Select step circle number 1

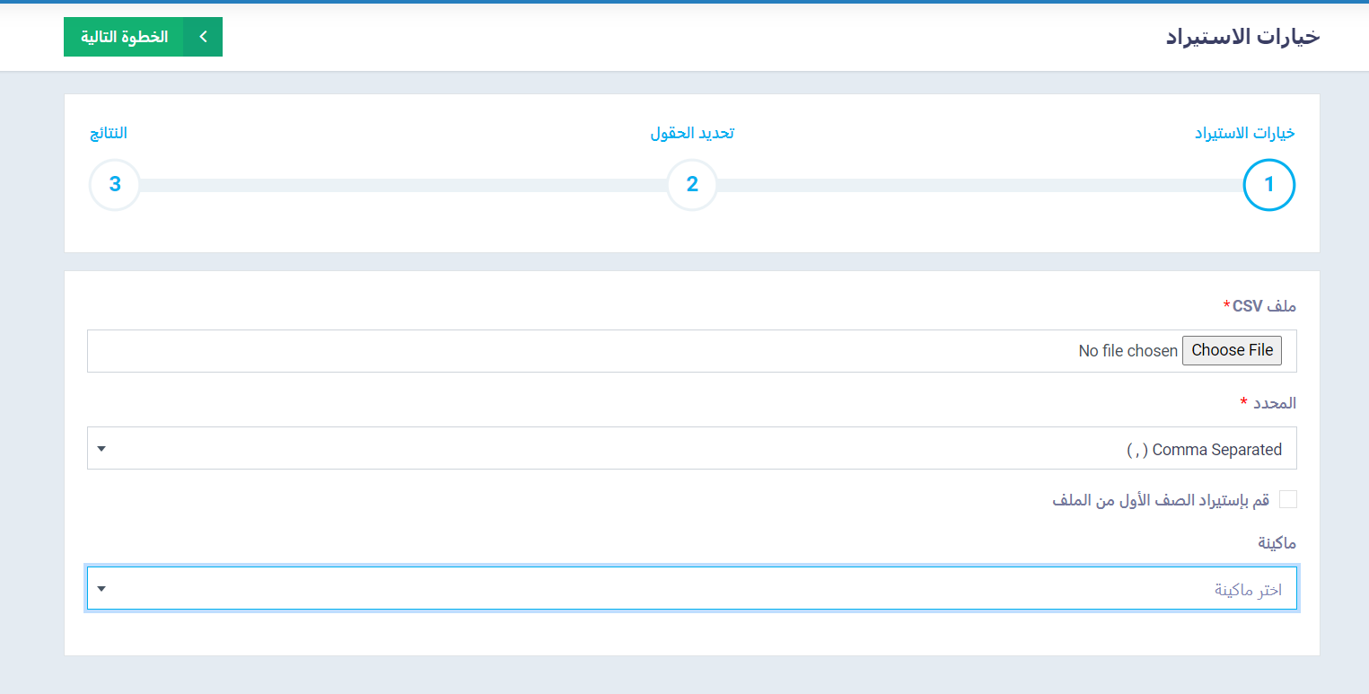click(x=1268, y=185)
